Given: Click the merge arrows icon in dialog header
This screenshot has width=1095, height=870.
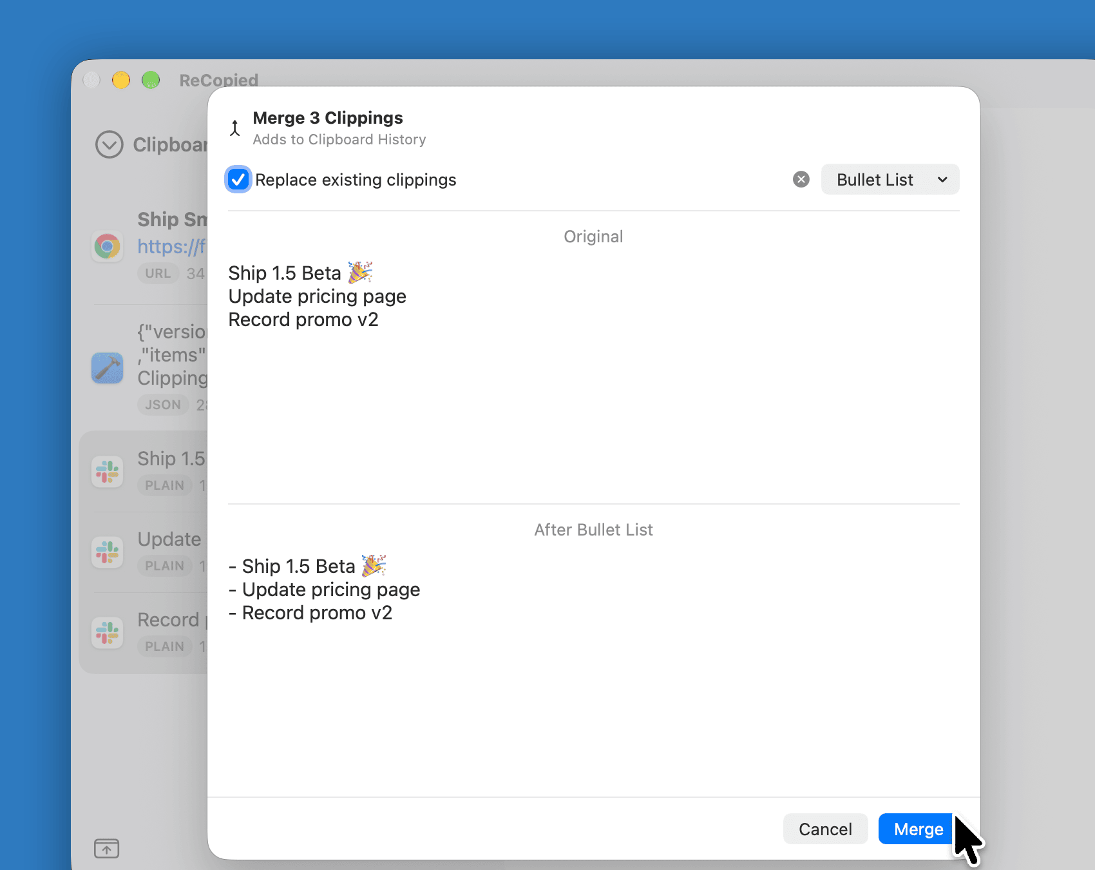Looking at the screenshot, I should tap(235, 128).
